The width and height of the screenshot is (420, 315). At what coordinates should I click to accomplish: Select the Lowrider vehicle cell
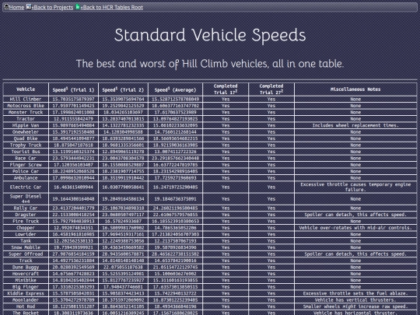[x=26, y=234]
